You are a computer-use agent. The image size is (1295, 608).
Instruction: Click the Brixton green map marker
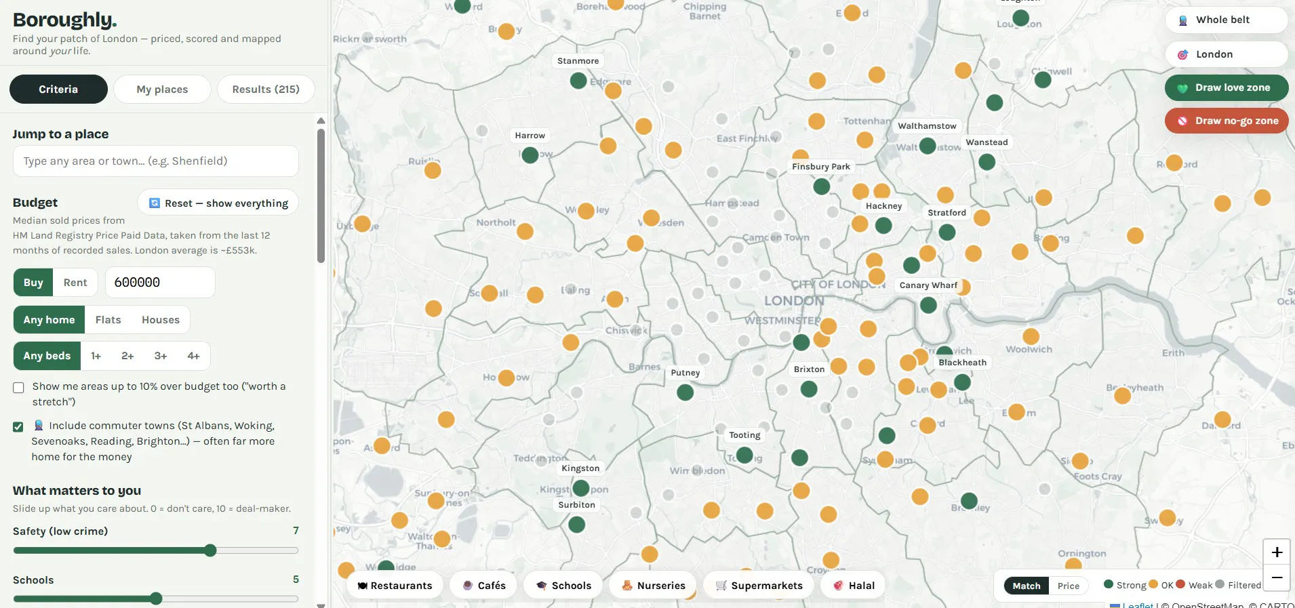coord(809,389)
